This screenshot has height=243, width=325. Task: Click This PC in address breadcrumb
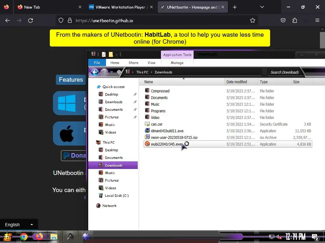tap(142, 72)
